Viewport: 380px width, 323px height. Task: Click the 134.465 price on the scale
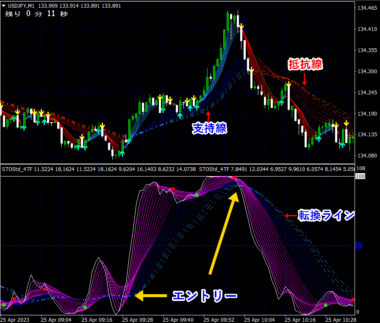367,8
